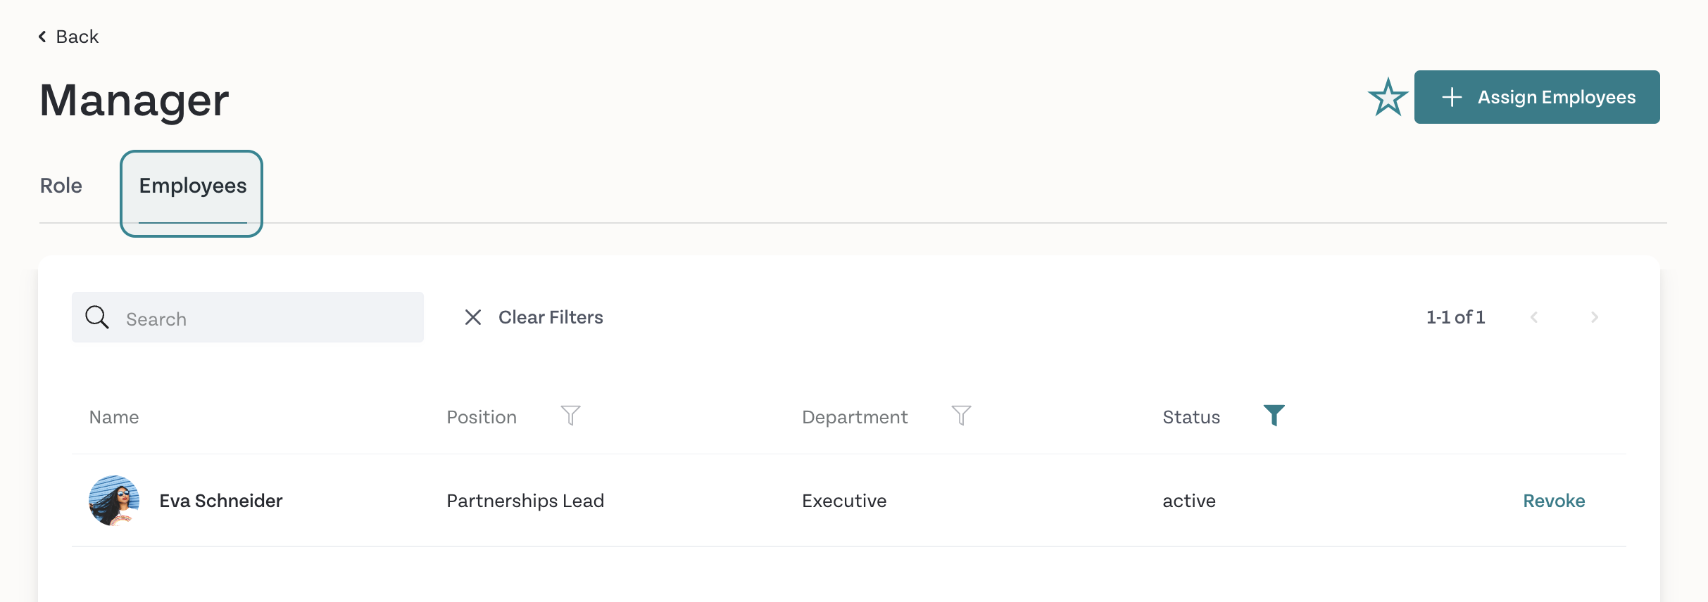Viewport: 1708px width, 602px height.
Task: Open the active Status filter
Action: pyautogui.click(x=1274, y=416)
